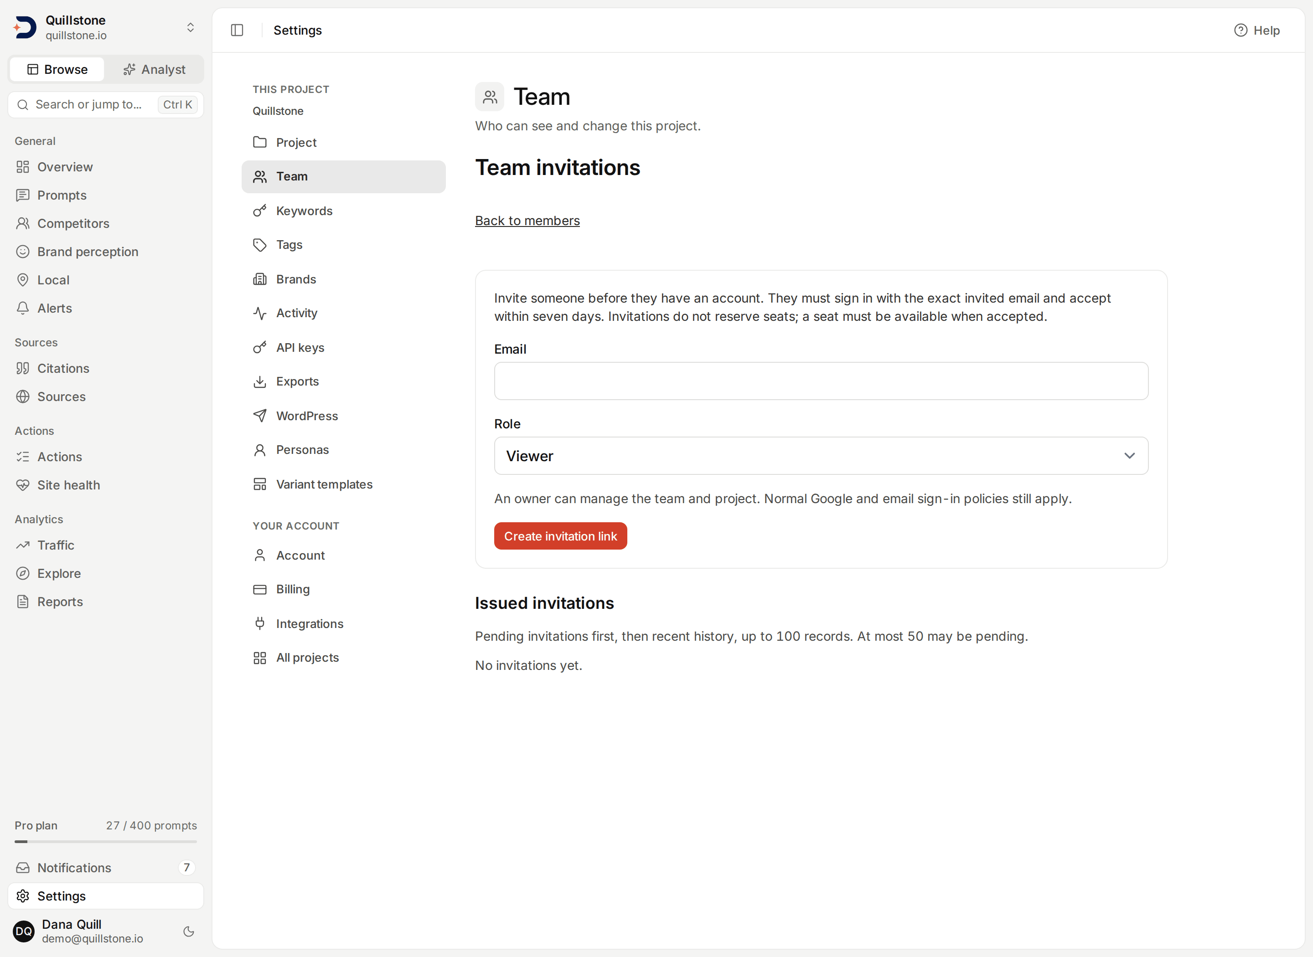
Task: Open Notifications inbox icon
Action: point(23,868)
